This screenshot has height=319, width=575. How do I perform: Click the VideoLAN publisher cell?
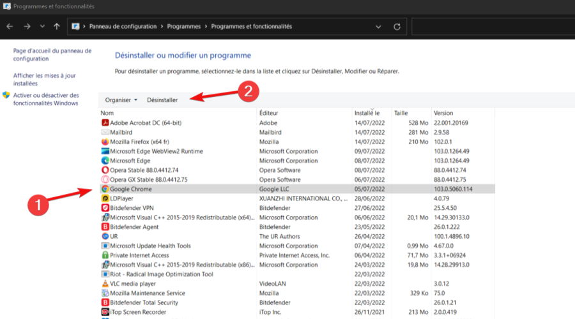272,284
